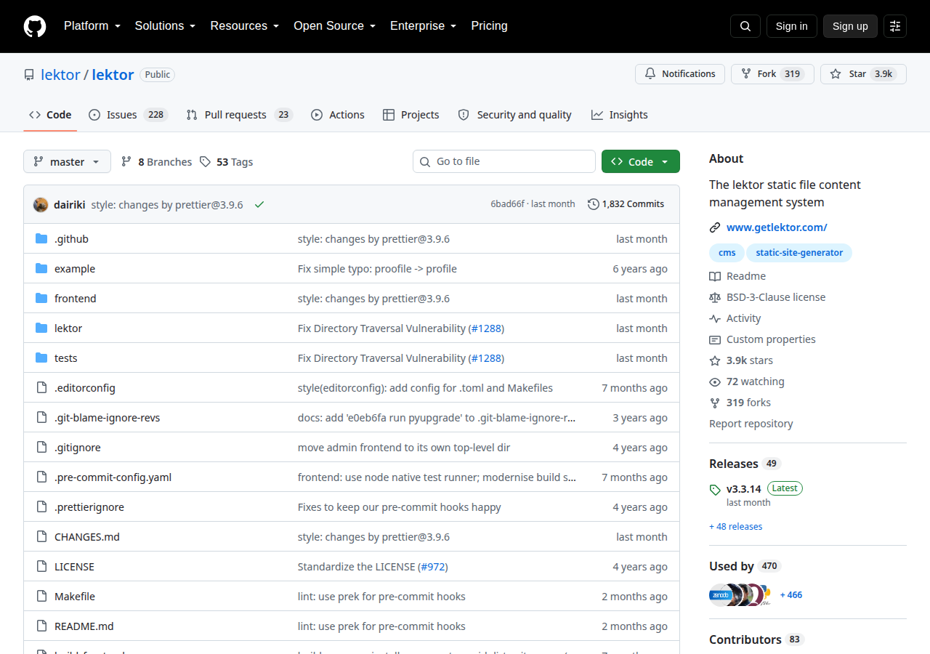This screenshot has height=654, width=930.
Task: Expand the master branch dropdown
Action: pyautogui.click(x=67, y=161)
